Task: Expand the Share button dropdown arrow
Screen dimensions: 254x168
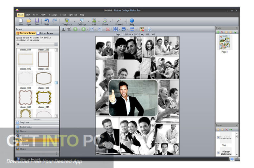Action: [x=111, y=21]
